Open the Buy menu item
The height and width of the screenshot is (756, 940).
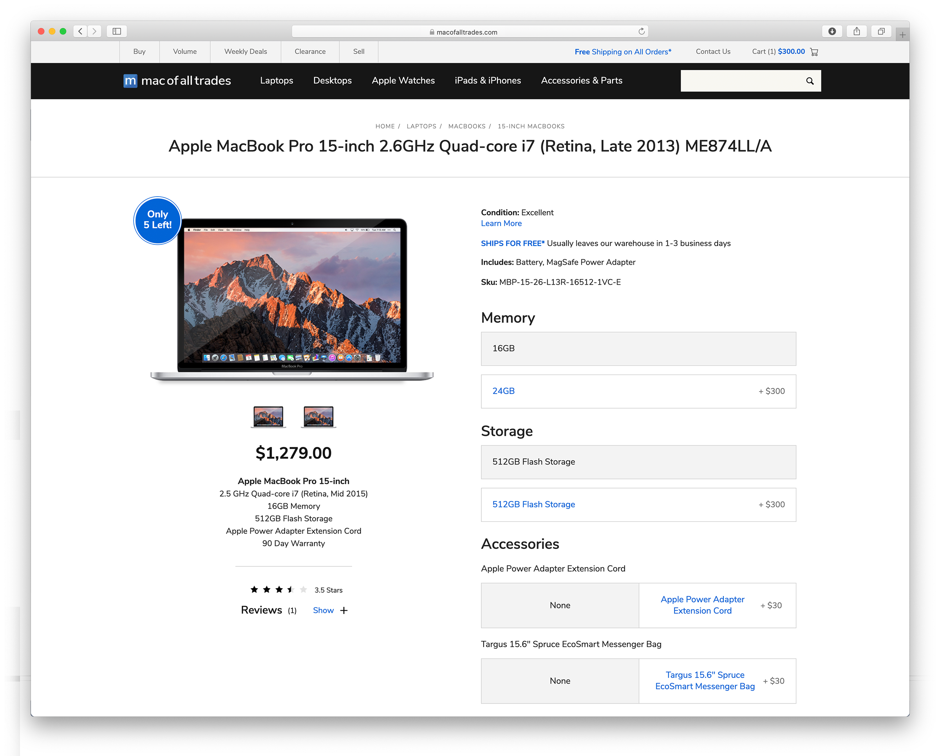click(x=139, y=51)
